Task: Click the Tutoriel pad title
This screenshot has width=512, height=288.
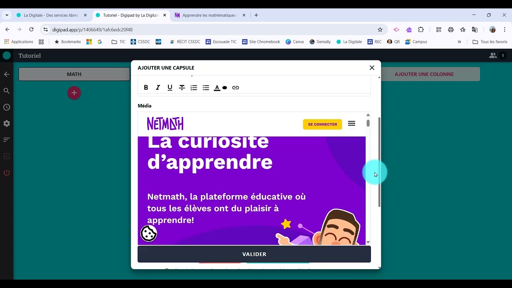Action: pyautogui.click(x=30, y=56)
